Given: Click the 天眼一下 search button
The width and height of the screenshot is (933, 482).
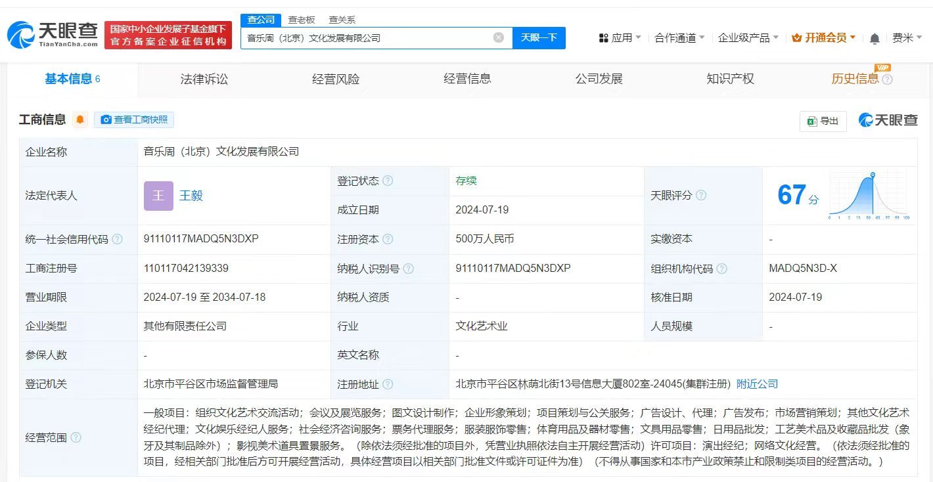Looking at the screenshot, I should [539, 37].
